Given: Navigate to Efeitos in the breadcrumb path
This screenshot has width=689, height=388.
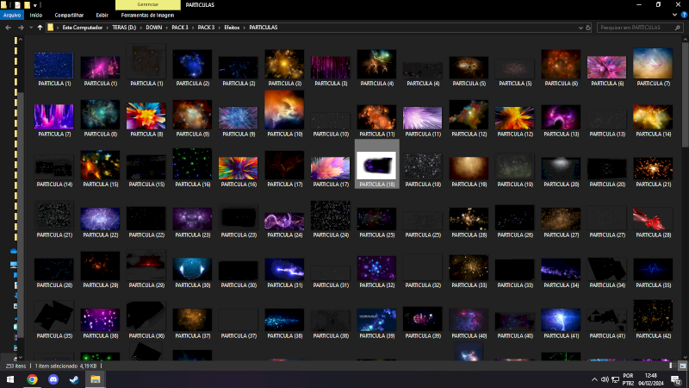Looking at the screenshot, I should tap(233, 28).
